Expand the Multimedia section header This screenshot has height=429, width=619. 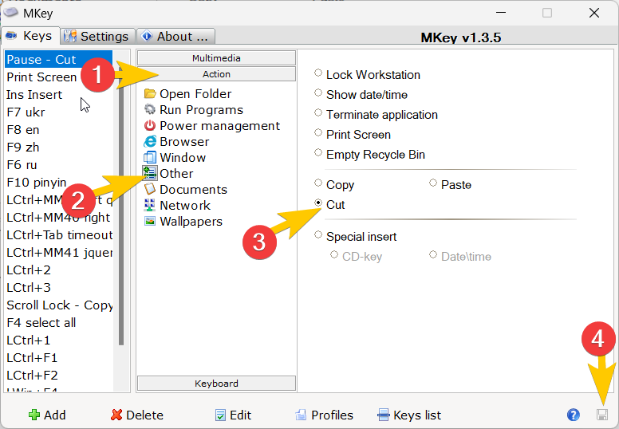[x=216, y=58]
